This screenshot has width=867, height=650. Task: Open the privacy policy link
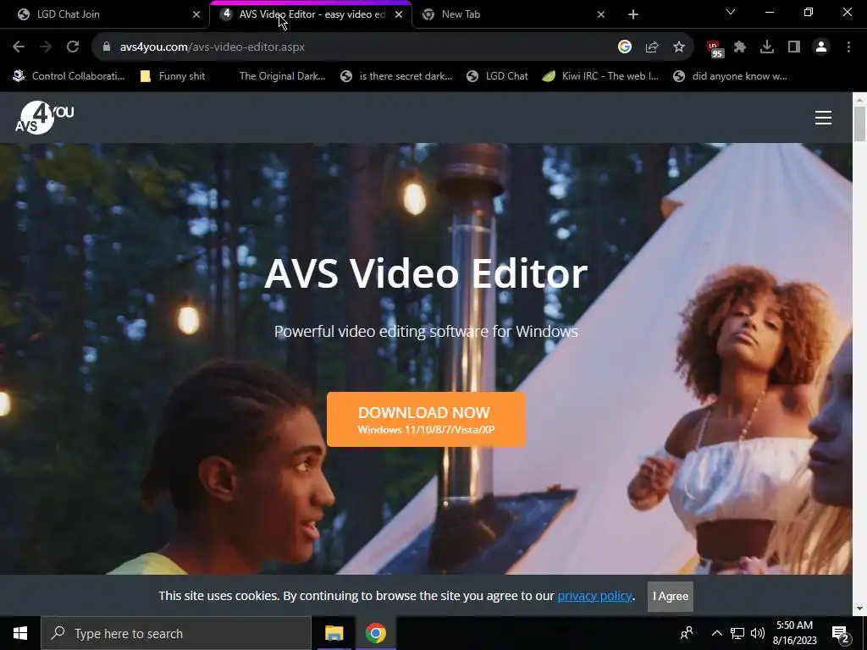tap(594, 596)
